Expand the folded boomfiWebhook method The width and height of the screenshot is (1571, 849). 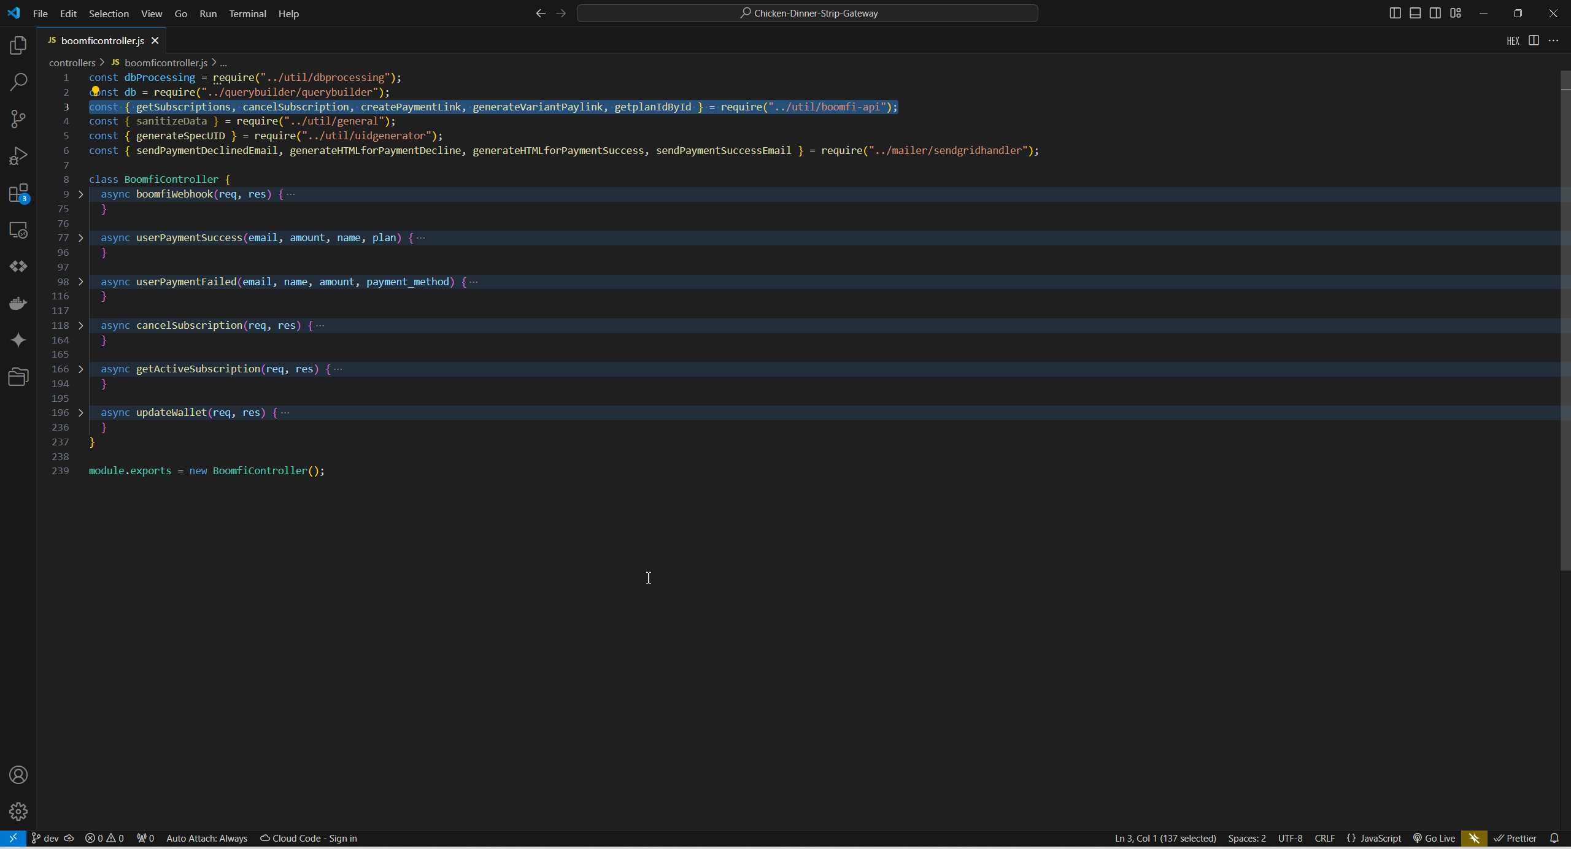[x=80, y=194]
